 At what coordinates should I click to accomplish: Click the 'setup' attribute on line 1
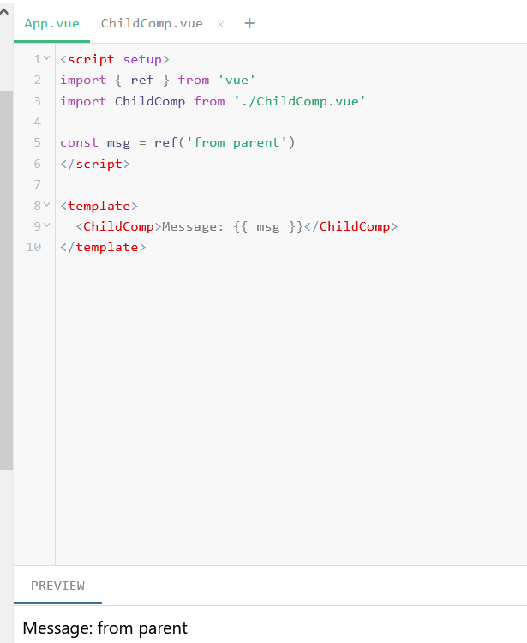(x=142, y=59)
